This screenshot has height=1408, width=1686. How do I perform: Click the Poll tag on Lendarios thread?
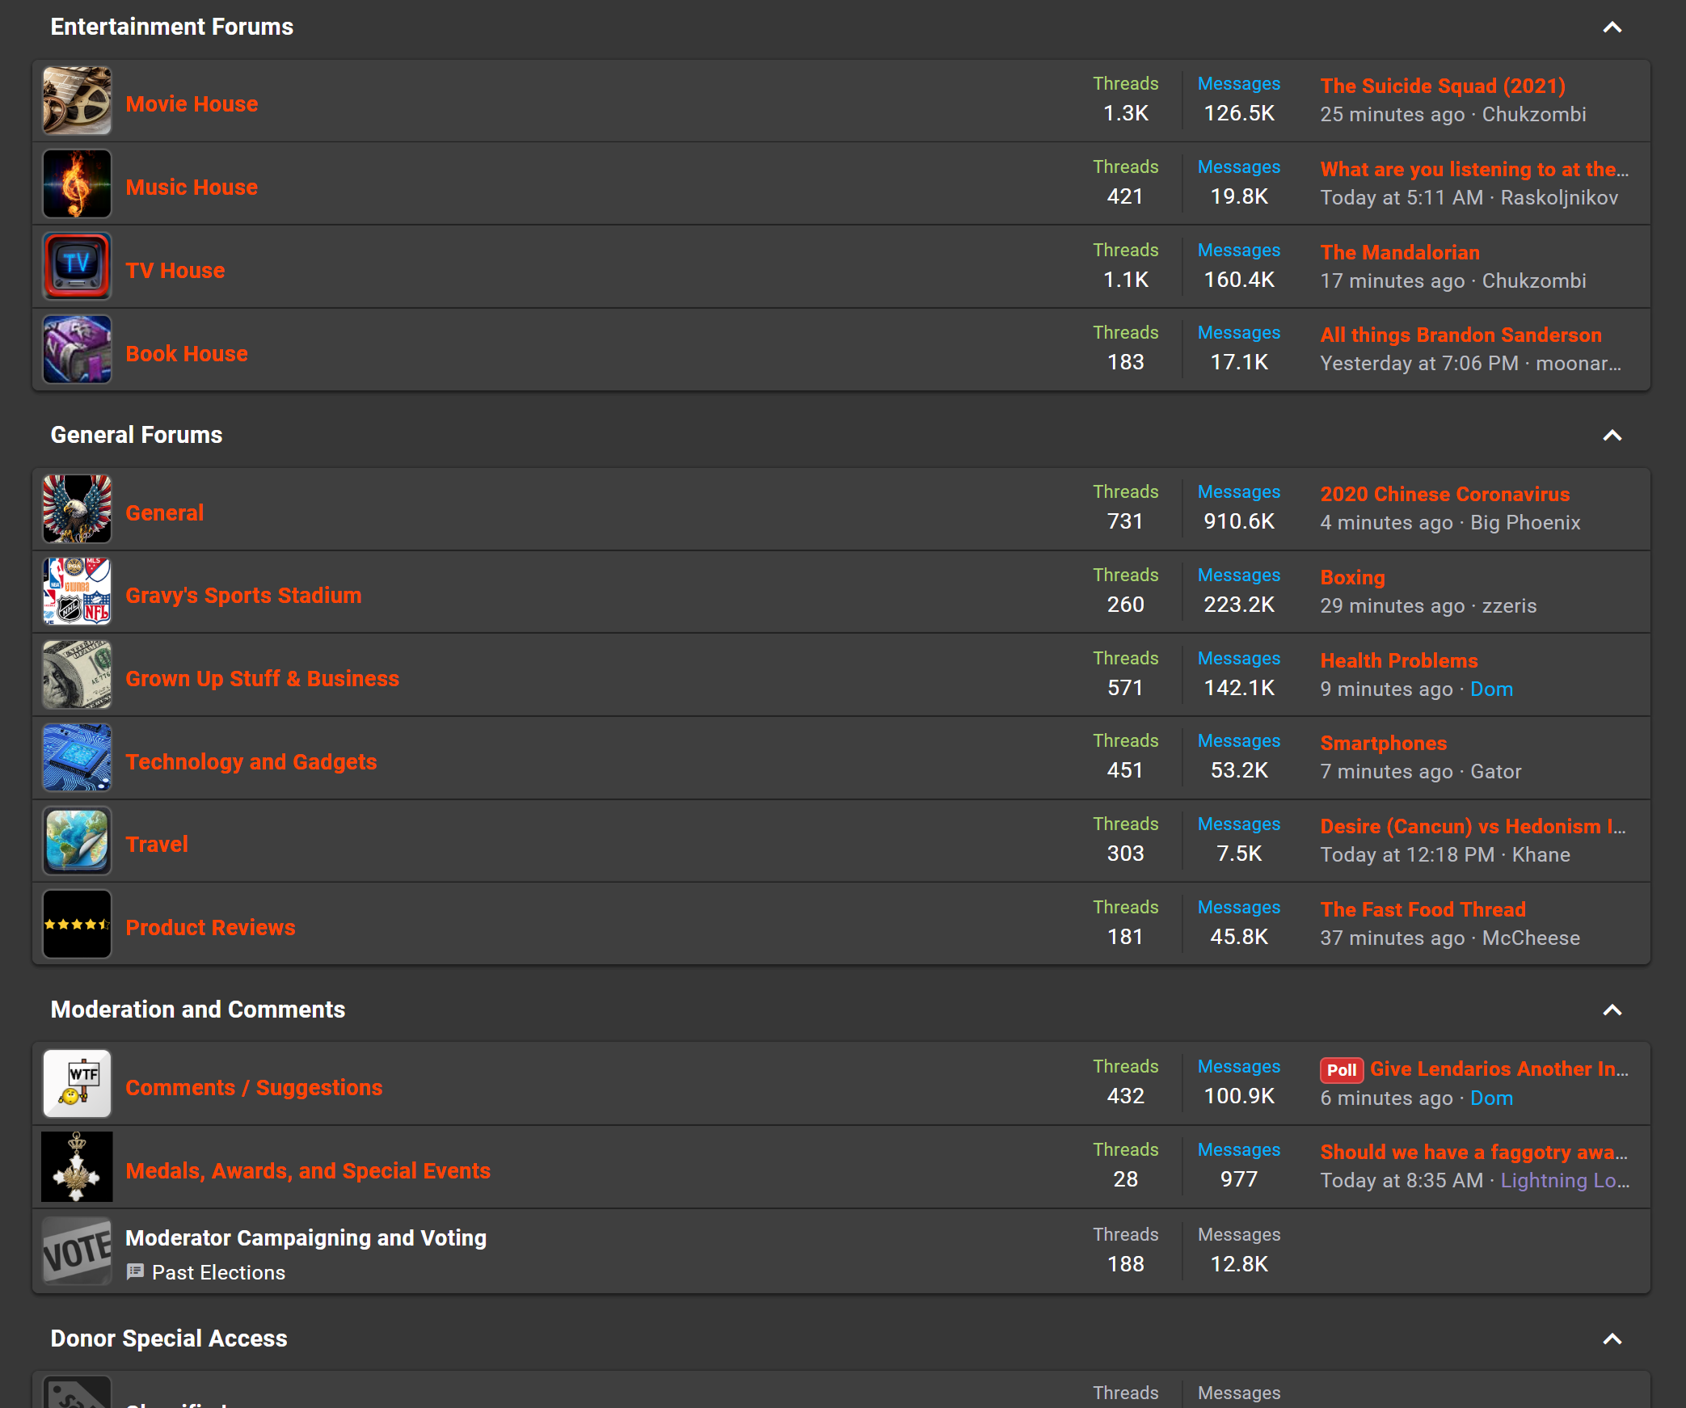pos(1341,1070)
